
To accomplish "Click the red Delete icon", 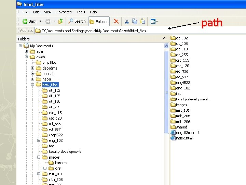I will pyautogui.click(x=116, y=21).
